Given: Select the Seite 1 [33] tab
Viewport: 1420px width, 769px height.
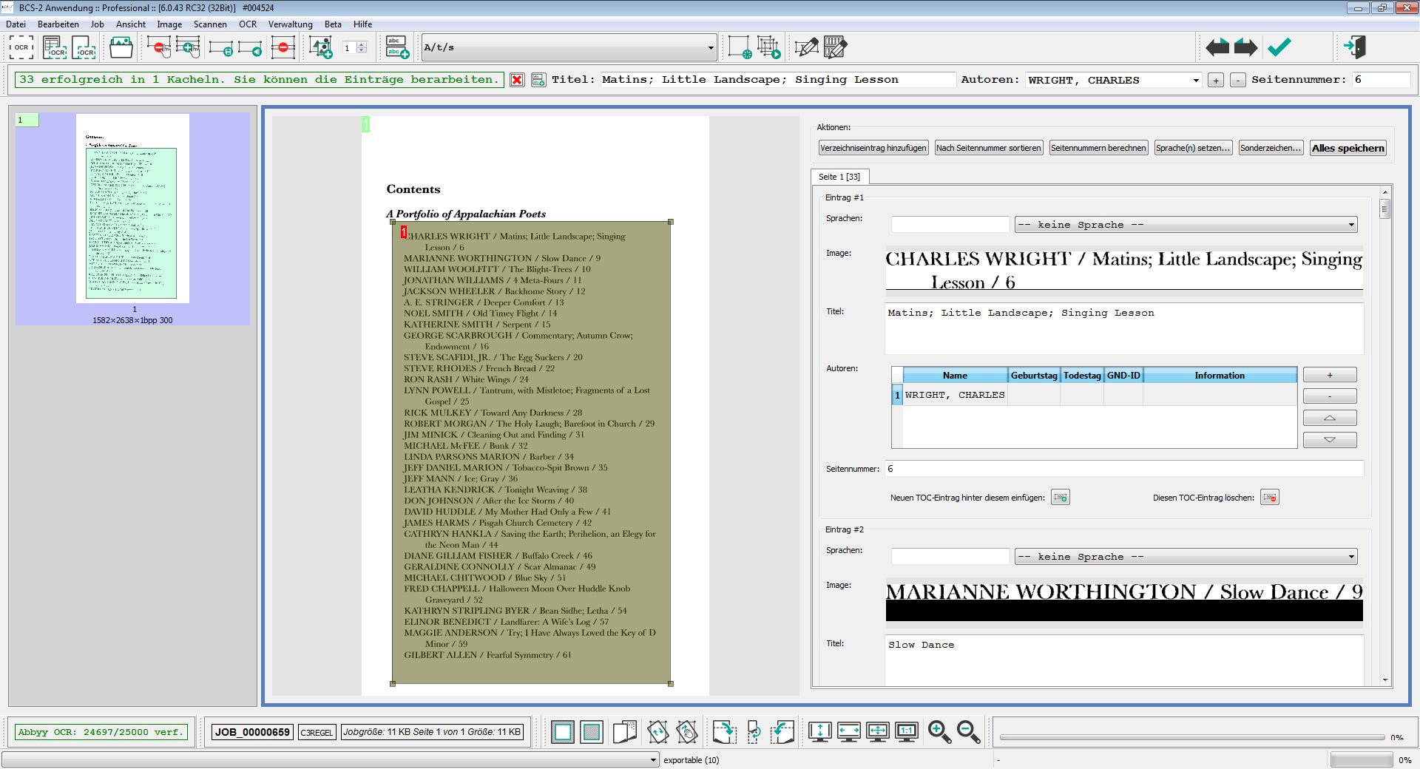Looking at the screenshot, I should [x=839, y=177].
